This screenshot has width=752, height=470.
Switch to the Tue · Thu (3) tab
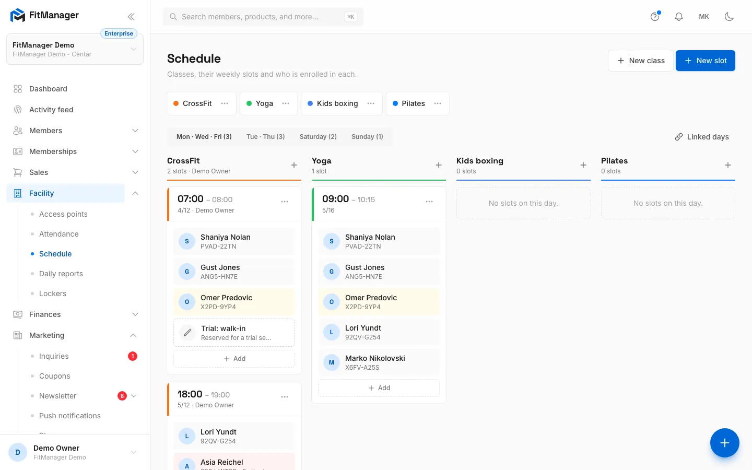[266, 137]
